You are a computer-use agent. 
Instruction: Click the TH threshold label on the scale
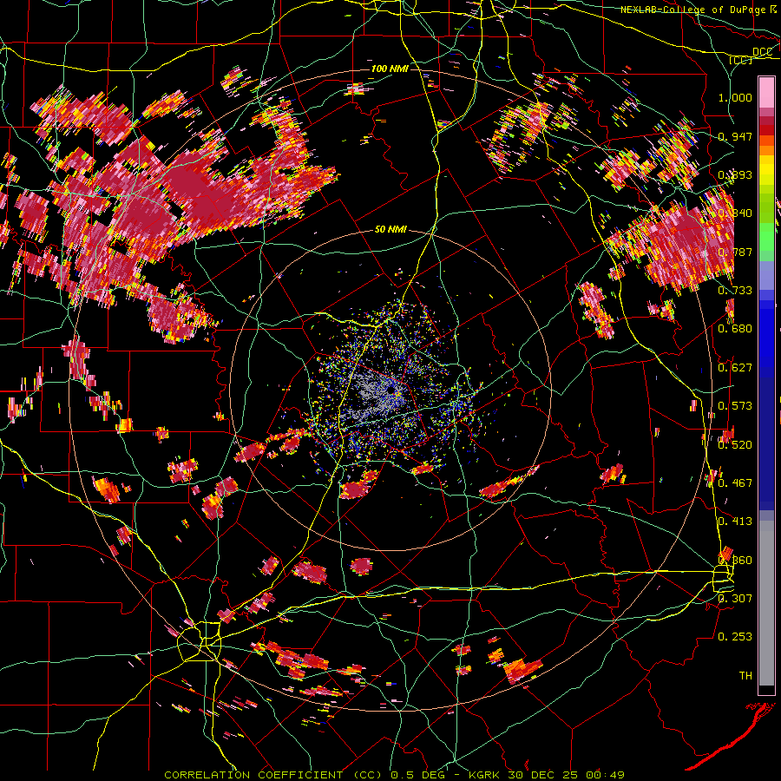coord(745,676)
